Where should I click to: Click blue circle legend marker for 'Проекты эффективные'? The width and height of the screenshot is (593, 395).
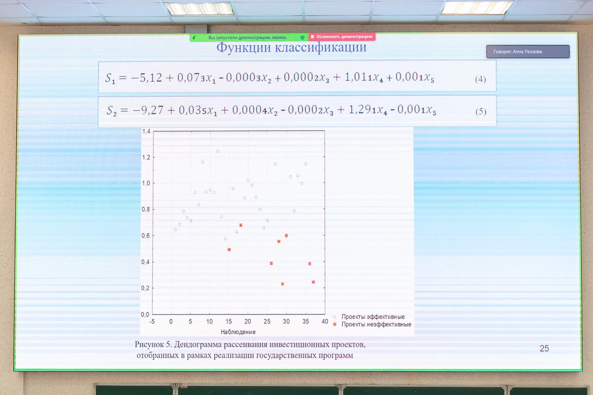click(334, 317)
